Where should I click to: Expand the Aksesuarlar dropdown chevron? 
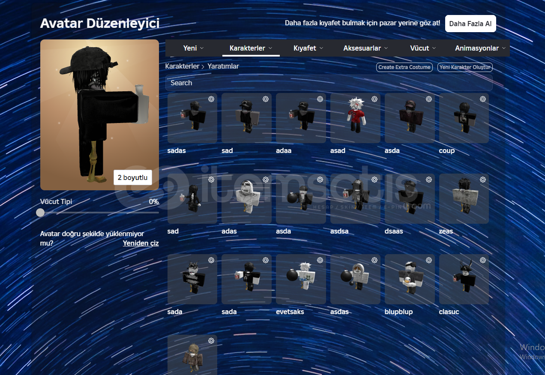[x=386, y=48]
